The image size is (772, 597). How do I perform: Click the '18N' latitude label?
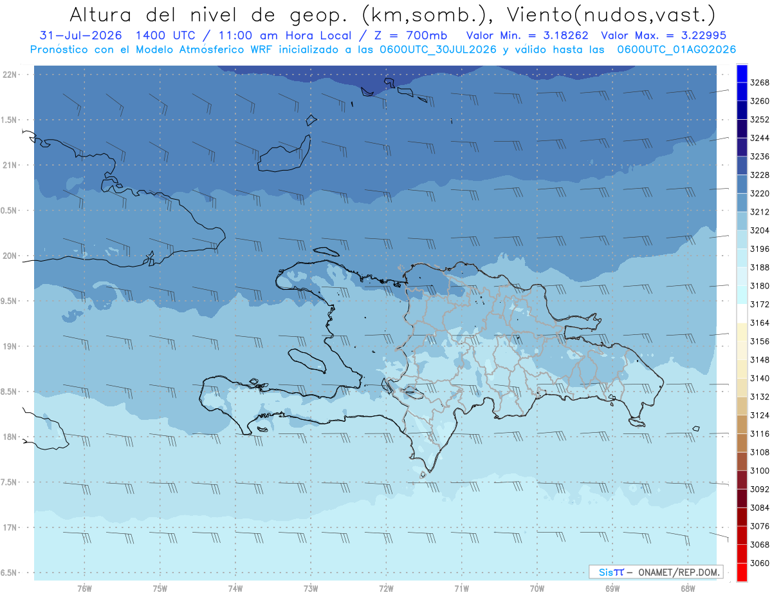[x=9, y=437]
